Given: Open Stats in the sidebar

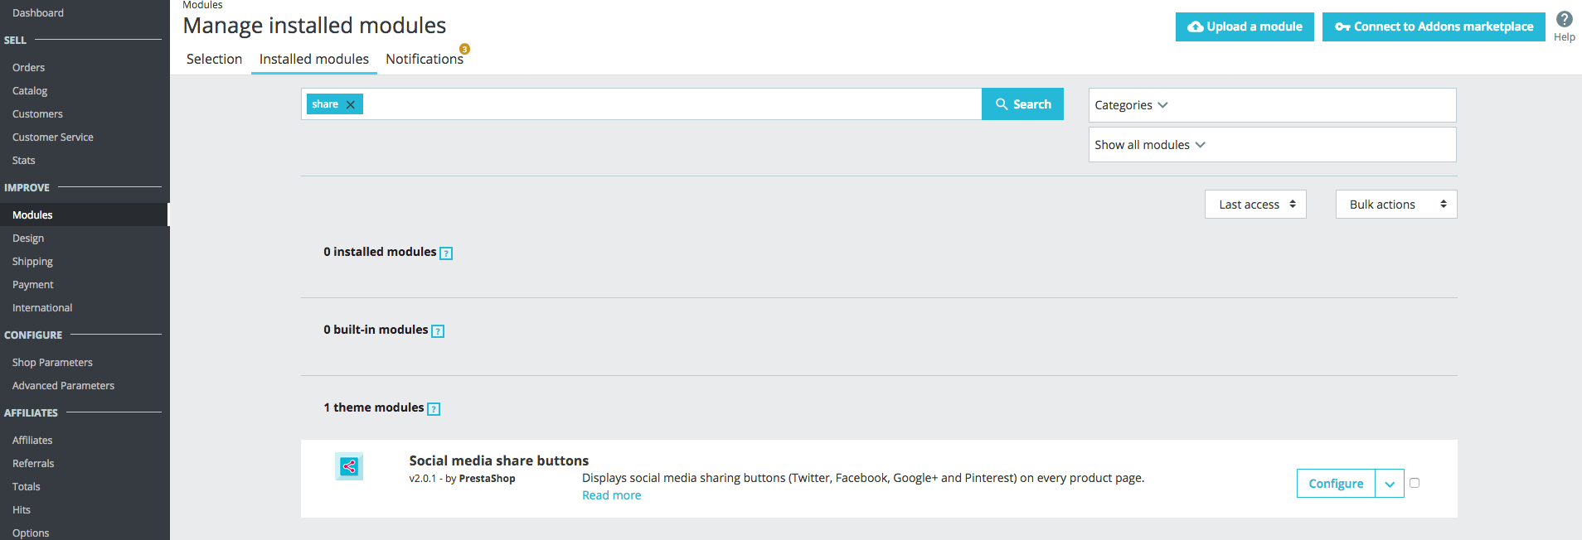Looking at the screenshot, I should coord(24,160).
